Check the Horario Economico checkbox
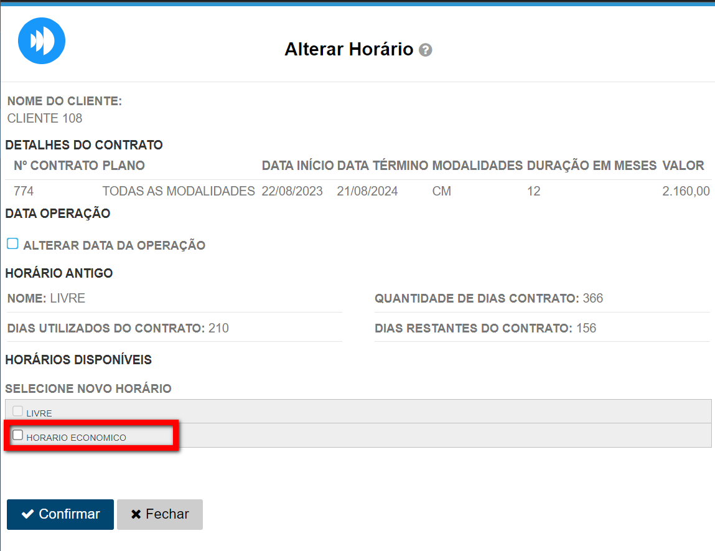 [x=18, y=435]
